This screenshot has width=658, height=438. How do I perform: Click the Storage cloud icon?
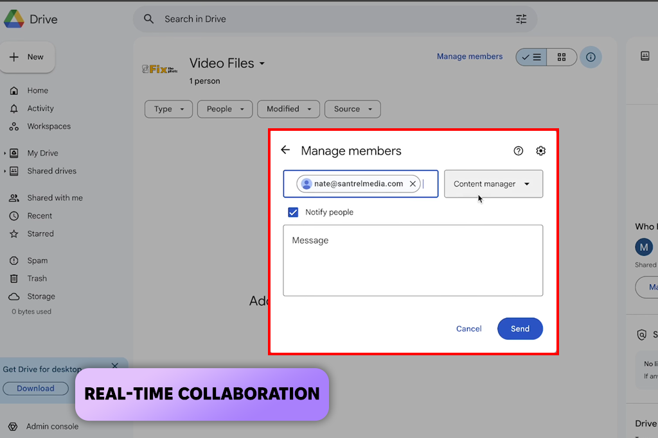click(14, 297)
